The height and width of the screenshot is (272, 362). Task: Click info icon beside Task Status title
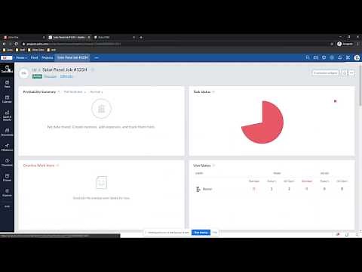click(x=213, y=91)
